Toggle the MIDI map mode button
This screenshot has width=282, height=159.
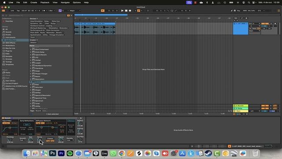click(245, 11)
